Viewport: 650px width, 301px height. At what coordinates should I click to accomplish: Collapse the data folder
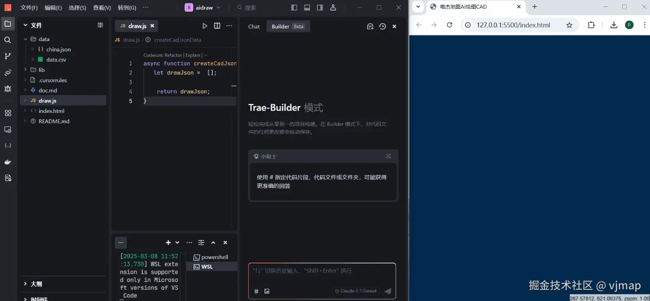[45, 39]
